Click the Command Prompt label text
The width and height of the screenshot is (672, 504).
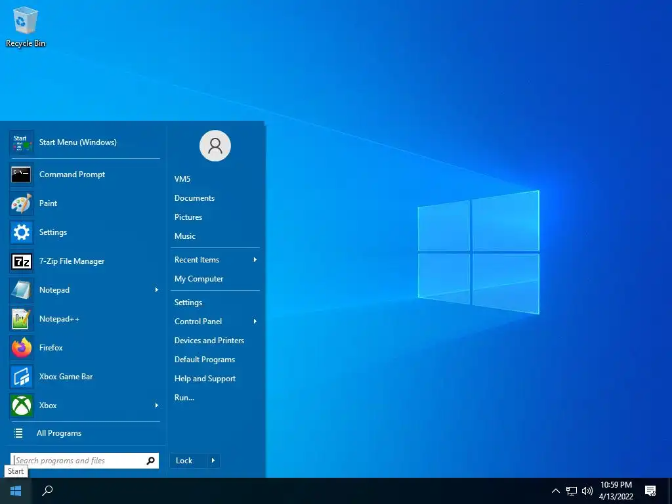click(x=72, y=175)
